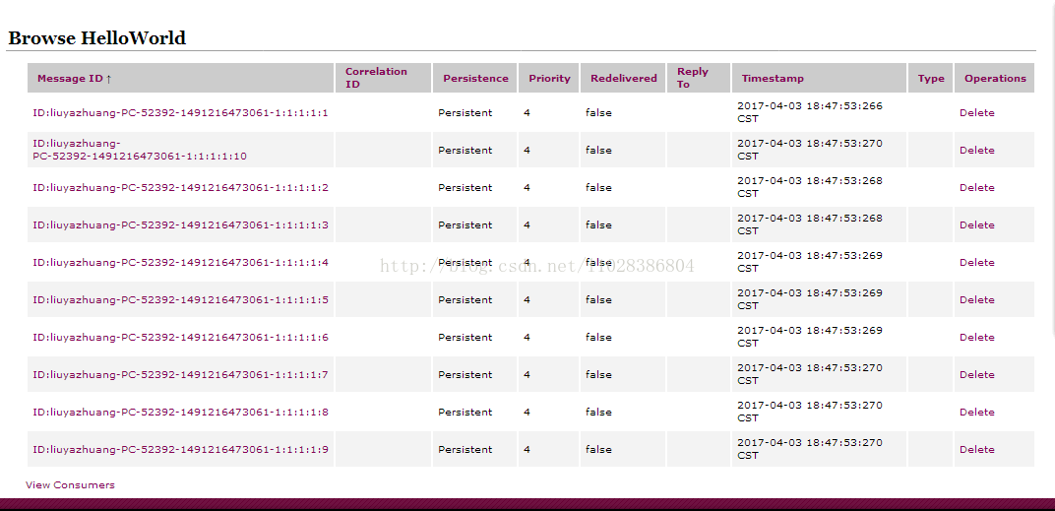The image size is (1055, 511).
Task: Delete the message ending 1:1:1:1:8
Action: click(x=977, y=412)
